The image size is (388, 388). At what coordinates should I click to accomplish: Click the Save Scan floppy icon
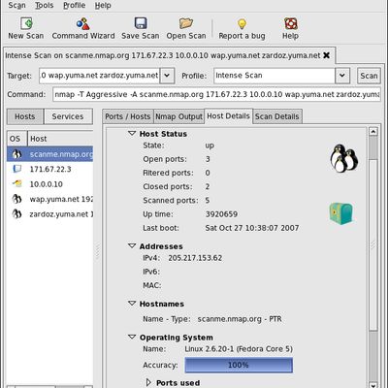click(141, 23)
